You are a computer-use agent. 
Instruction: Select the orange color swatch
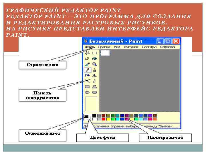click(x=155, y=119)
